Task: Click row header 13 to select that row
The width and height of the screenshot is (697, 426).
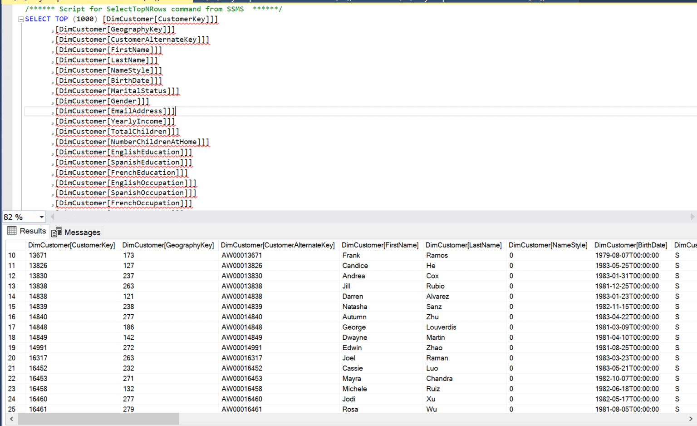Action: pyautogui.click(x=11, y=286)
